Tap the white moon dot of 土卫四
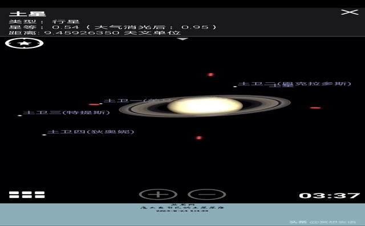This screenshot has width=365, height=226. coord(44,135)
